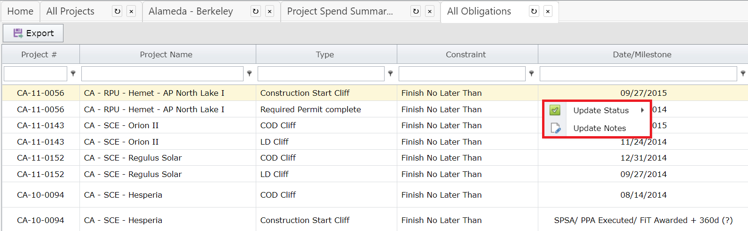Refresh the Project Spend Summary tab

(416, 11)
